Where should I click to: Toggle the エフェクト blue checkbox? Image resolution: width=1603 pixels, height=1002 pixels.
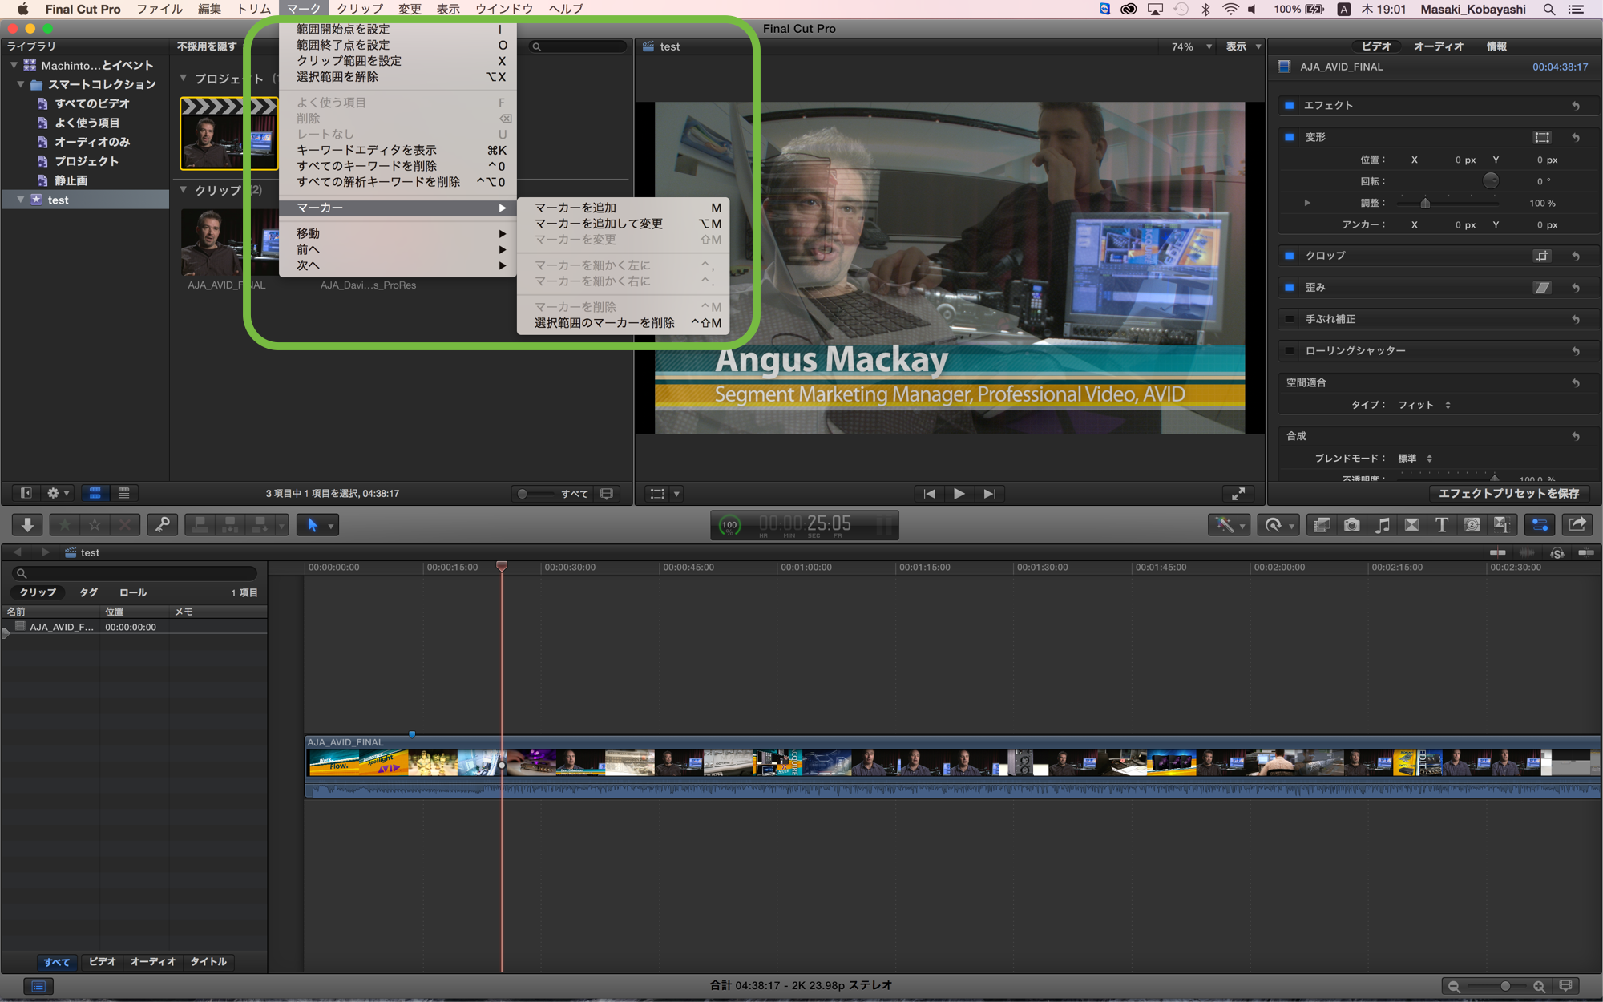click(1290, 105)
